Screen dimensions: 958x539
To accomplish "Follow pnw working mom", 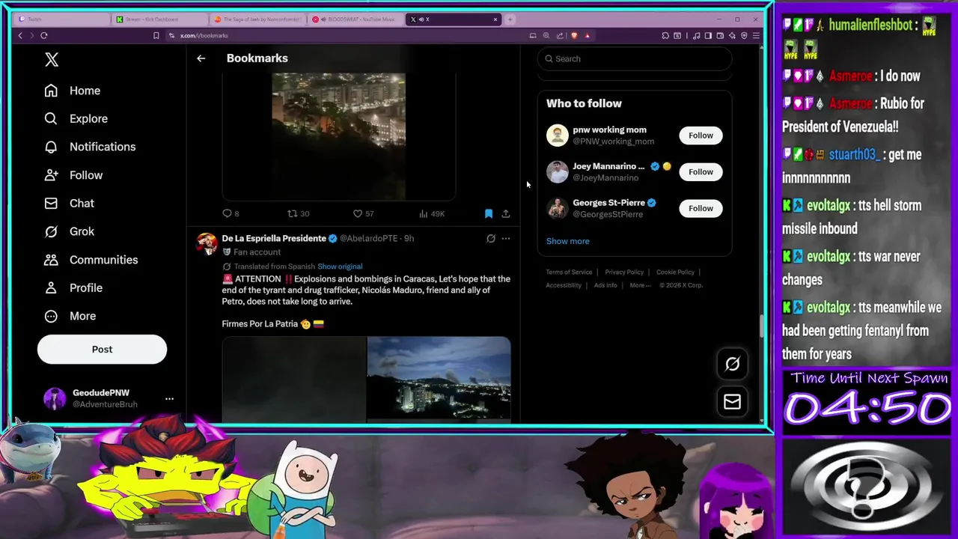I will pos(701,135).
